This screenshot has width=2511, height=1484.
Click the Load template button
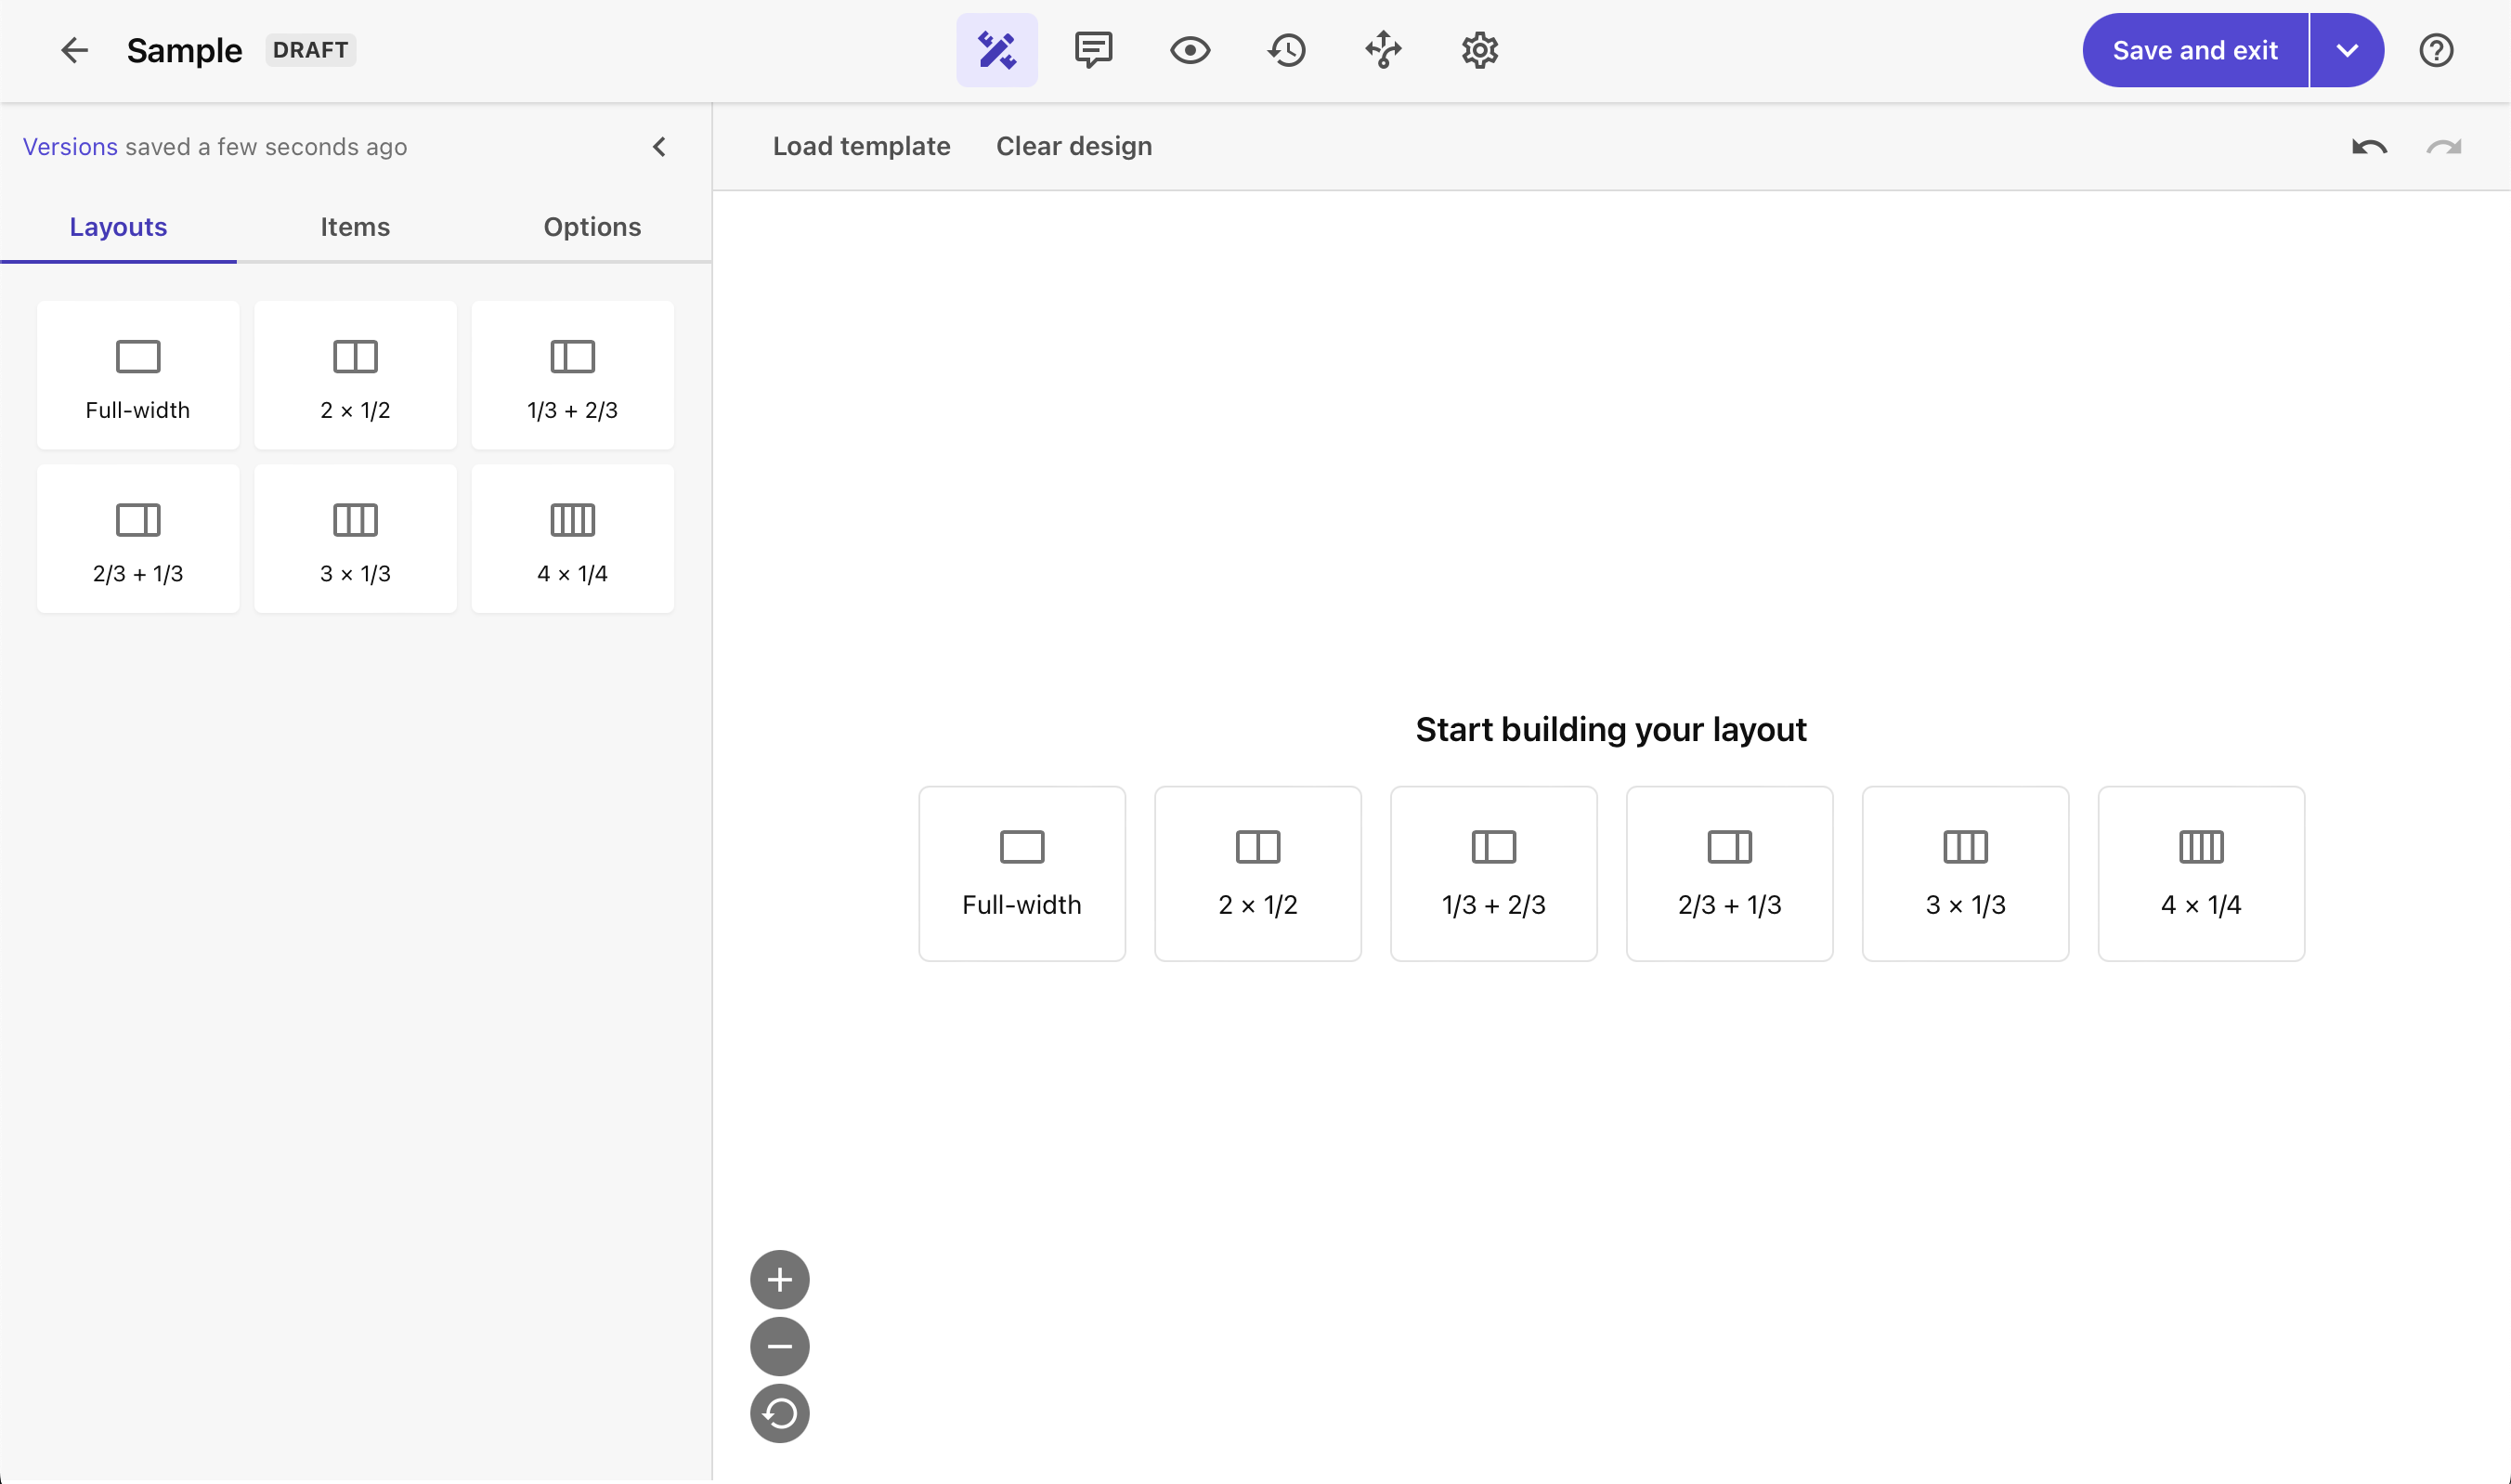860,147
